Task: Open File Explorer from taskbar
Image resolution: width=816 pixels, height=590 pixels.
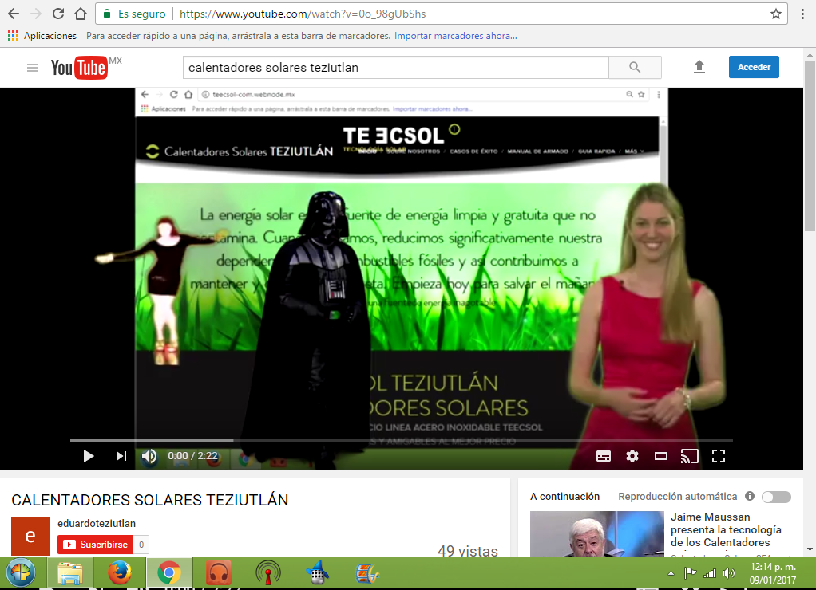Action: pyautogui.click(x=69, y=572)
